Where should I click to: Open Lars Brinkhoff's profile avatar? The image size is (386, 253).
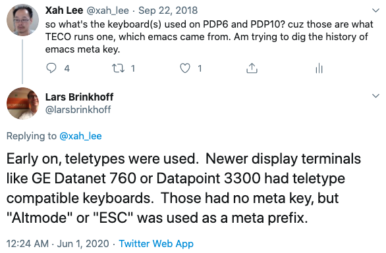(22, 103)
